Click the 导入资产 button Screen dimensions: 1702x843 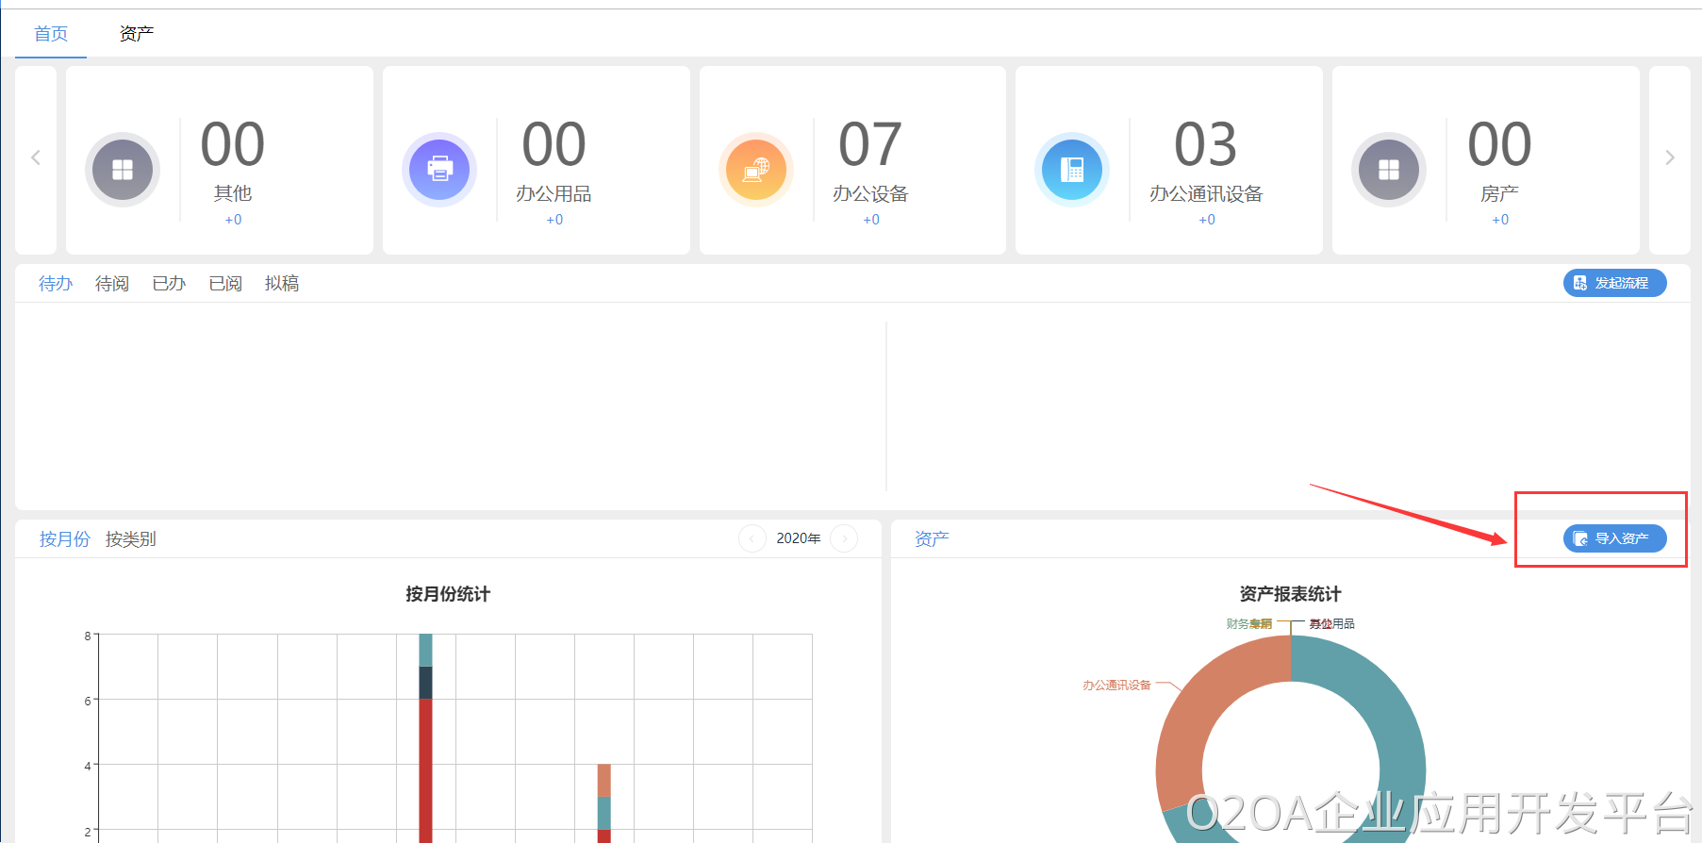coord(1614,538)
